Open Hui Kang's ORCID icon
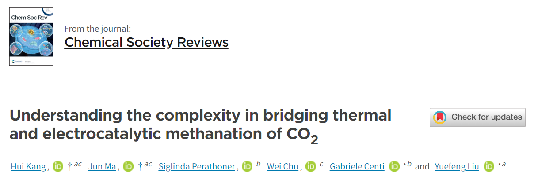This screenshot has width=538, height=187. coord(58,167)
